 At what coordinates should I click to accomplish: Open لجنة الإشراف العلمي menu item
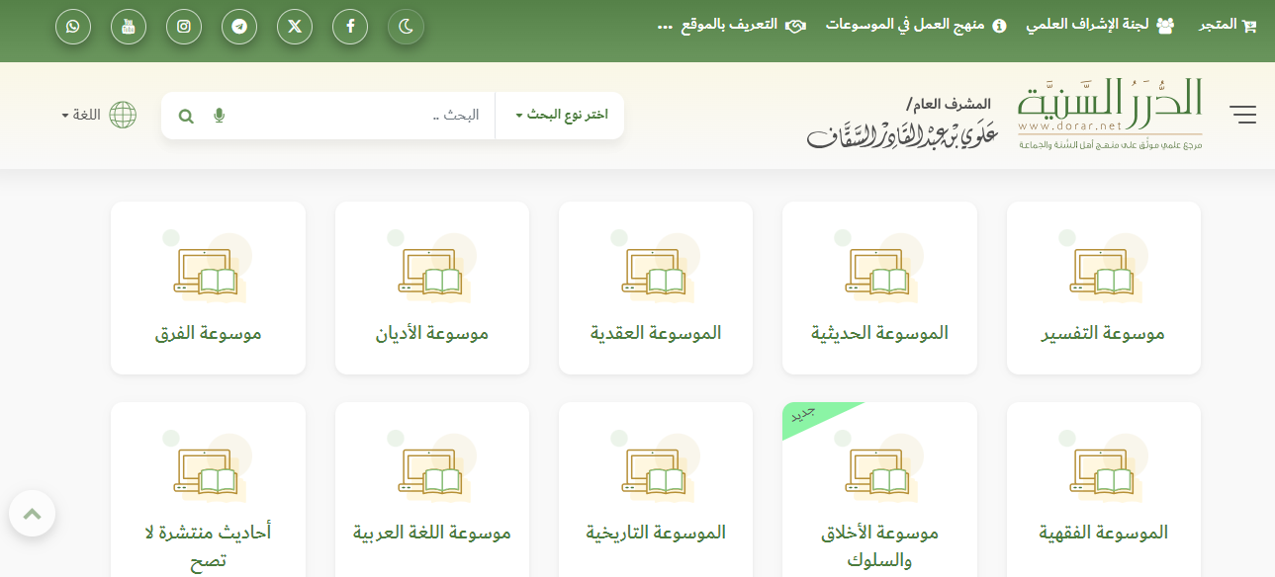1100,26
